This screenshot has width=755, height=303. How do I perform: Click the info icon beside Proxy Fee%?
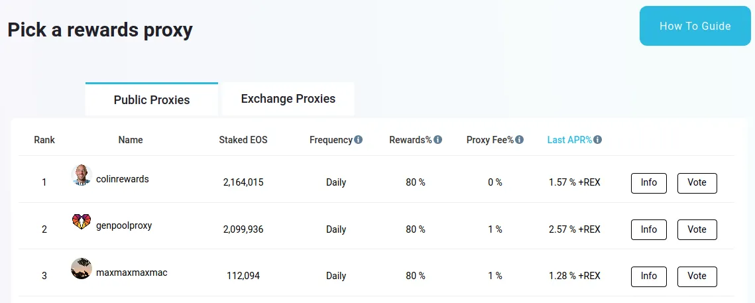point(519,140)
